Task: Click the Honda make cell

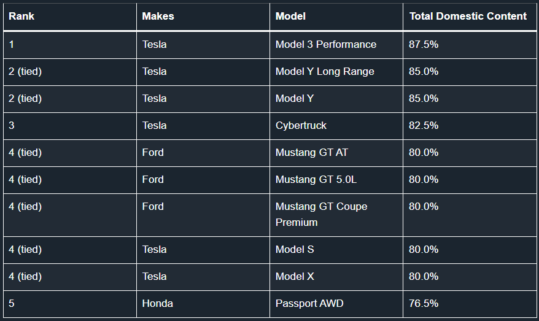Action: pos(203,304)
